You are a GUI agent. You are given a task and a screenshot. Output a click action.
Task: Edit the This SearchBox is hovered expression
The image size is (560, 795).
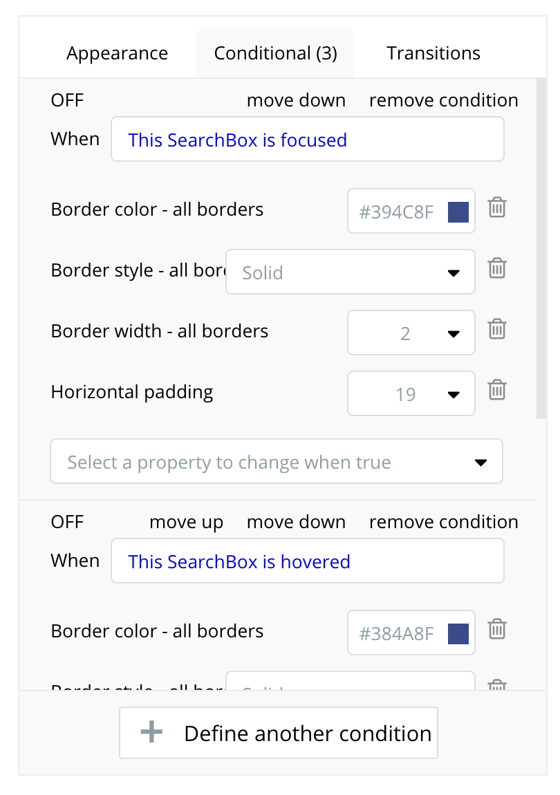tap(308, 561)
